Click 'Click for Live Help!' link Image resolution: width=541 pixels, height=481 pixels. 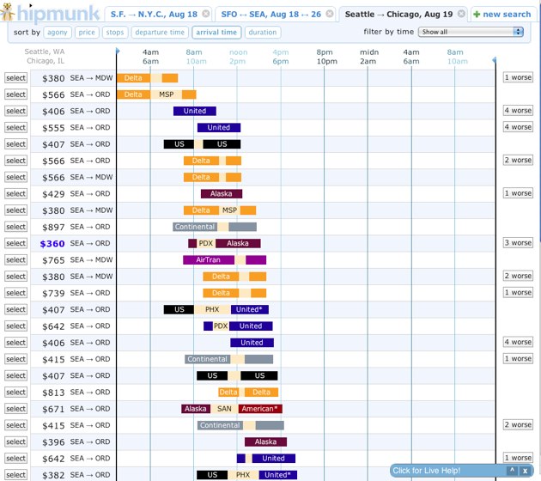427,471
